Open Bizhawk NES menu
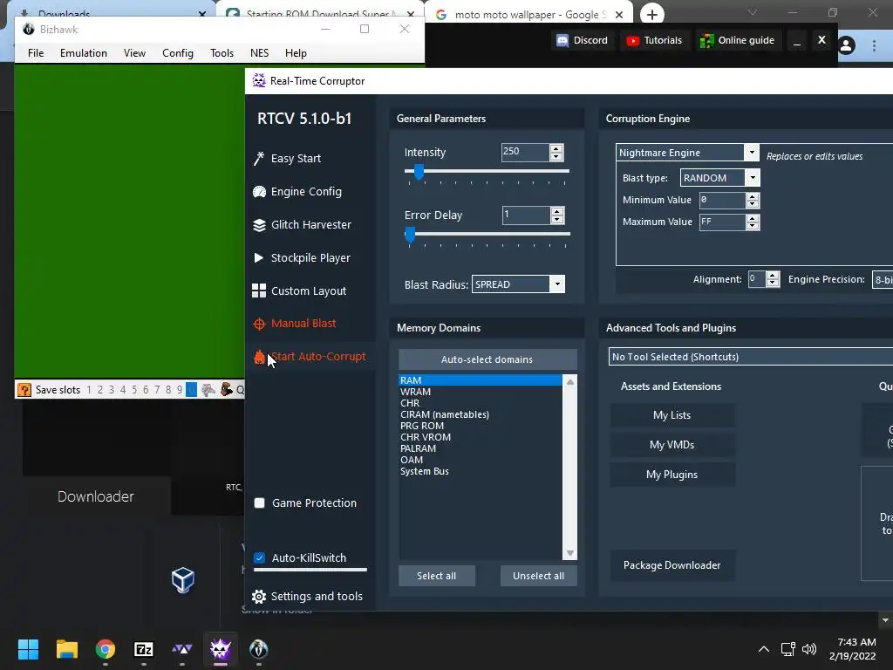The image size is (893, 670). [x=259, y=53]
